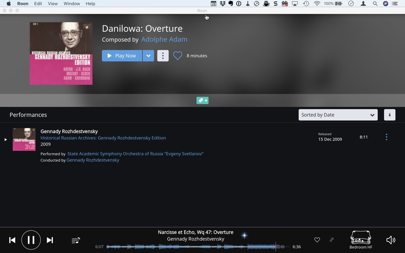Open the three-dot menu beside Play Now
Viewport: 405px width, 253px height.
coord(163,56)
